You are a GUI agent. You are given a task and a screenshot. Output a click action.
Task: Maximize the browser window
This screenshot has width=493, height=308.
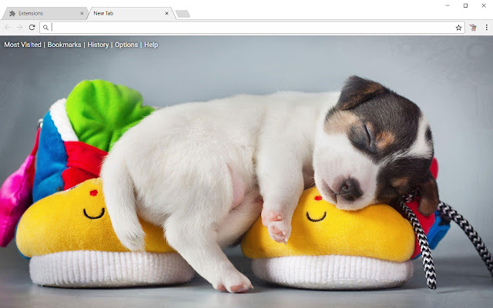tap(465, 5)
